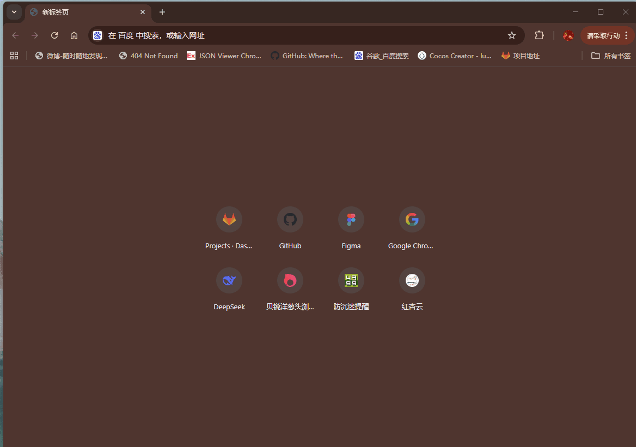Open the 红杏云 shortcut tile

pos(412,289)
